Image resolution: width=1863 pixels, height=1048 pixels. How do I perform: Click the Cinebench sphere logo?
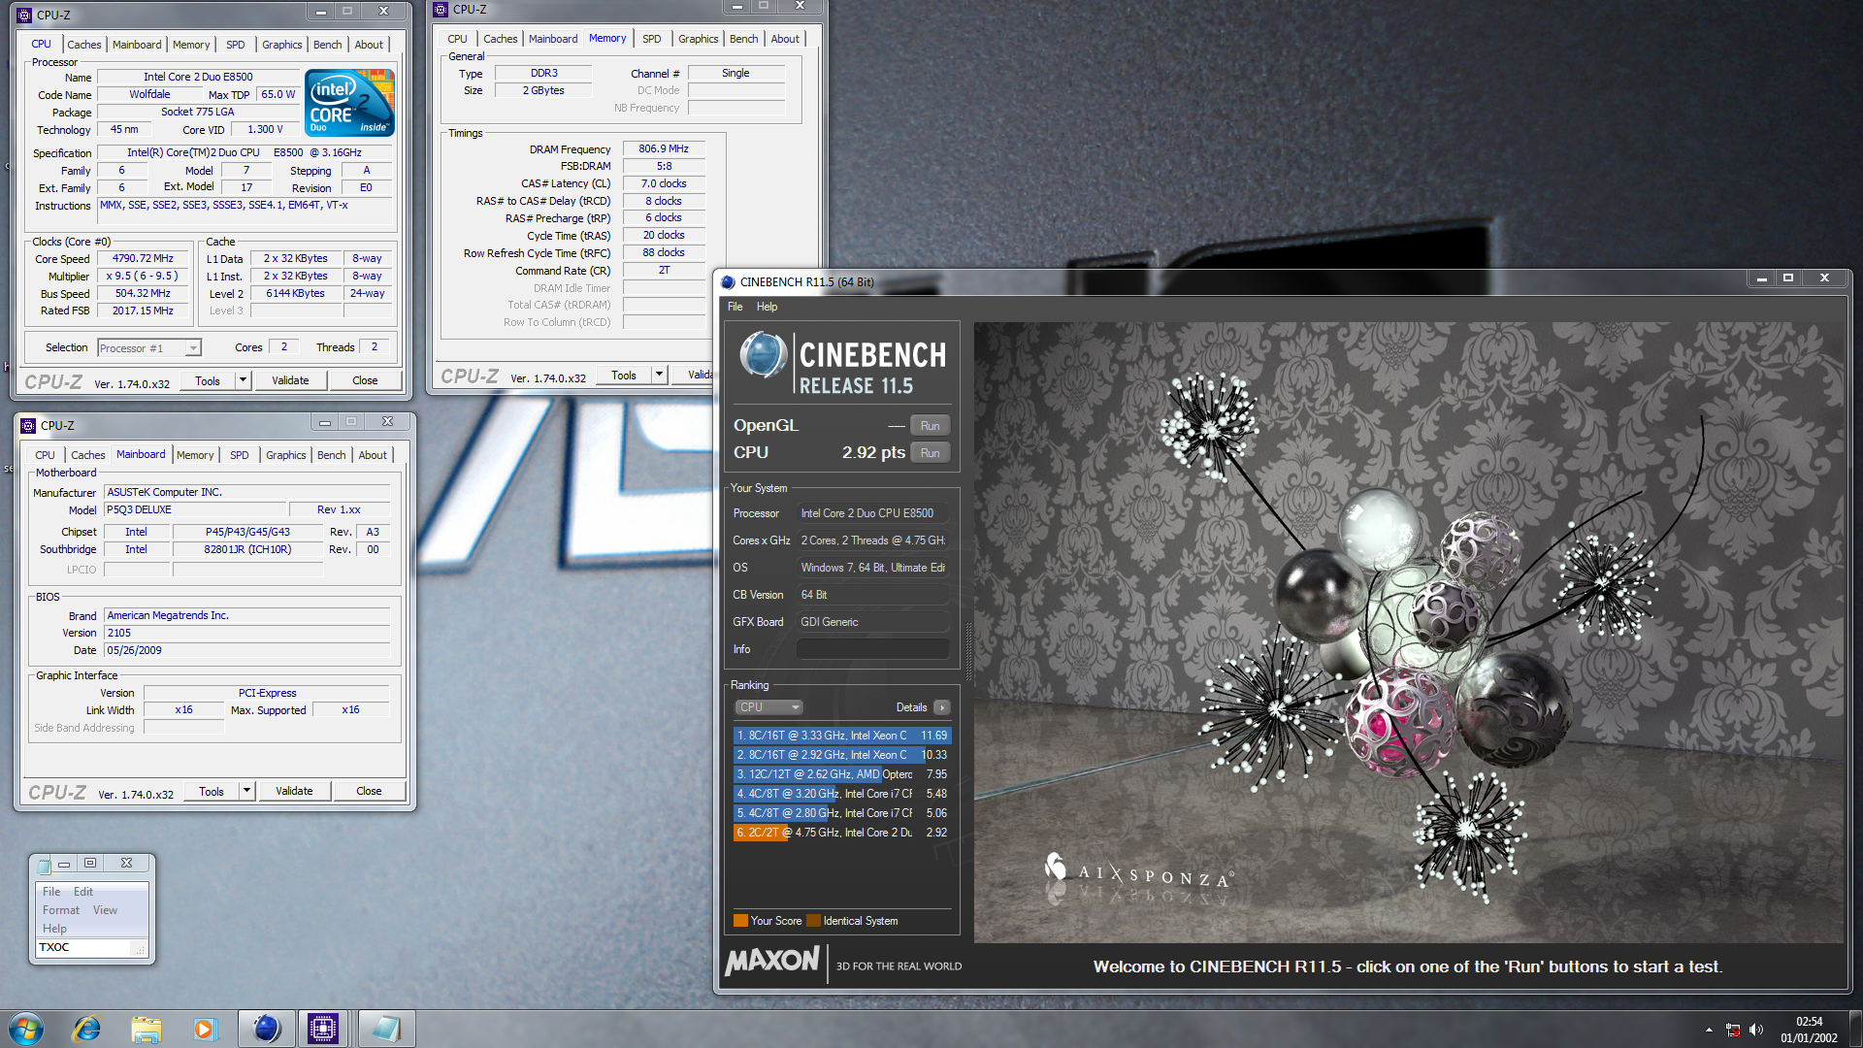pos(764,355)
